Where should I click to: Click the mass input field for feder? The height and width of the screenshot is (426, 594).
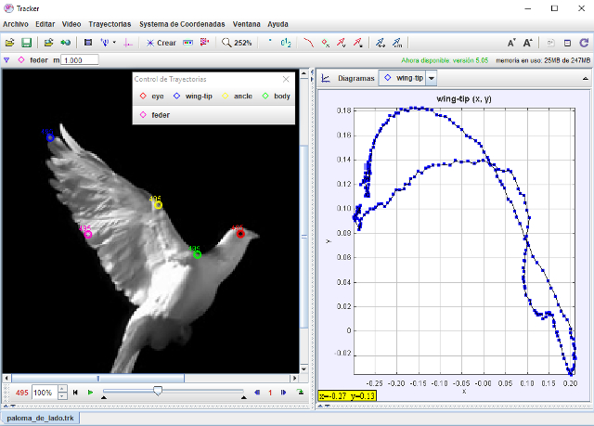pos(85,60)
